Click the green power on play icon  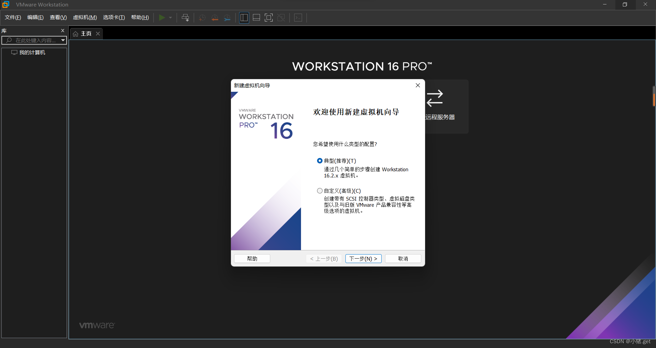click(162, 17)
